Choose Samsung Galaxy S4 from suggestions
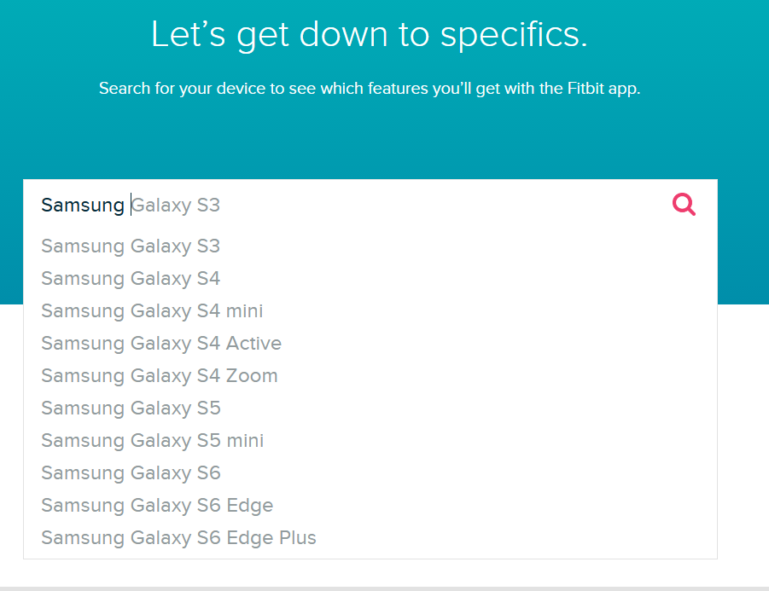769x591 pixels. coord(131,278)
